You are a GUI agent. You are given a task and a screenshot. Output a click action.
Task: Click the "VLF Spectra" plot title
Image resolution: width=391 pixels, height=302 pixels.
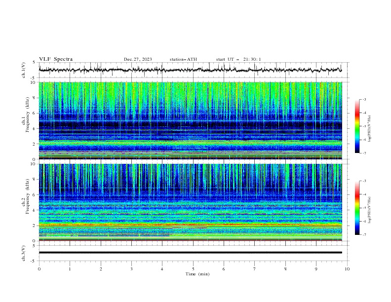point(56,59)
